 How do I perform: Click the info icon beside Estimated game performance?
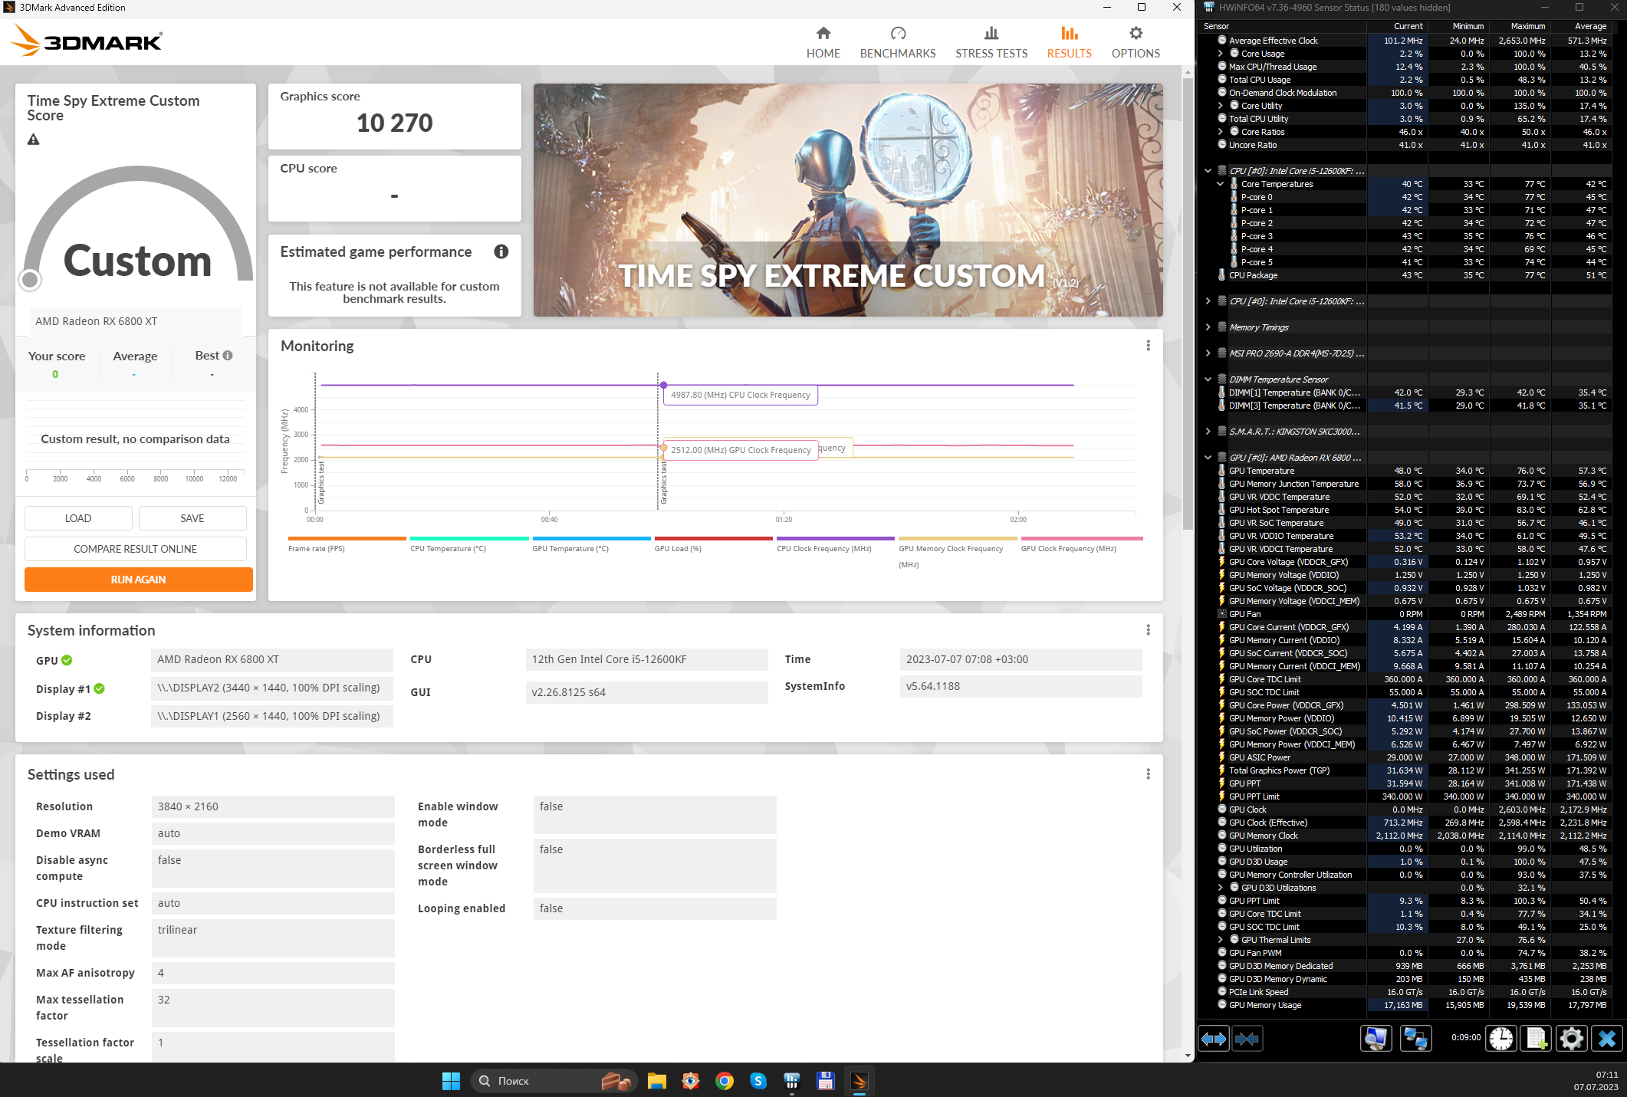tap(501, 251)
